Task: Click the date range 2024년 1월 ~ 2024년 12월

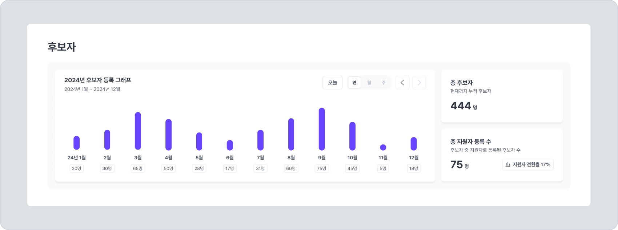Action: (x=92, y=89)
